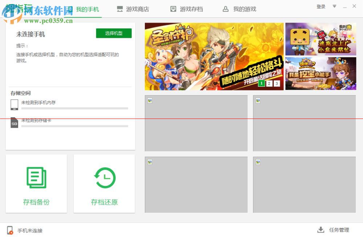Screen dimensions: 363x237
Task: Open the 我的游戏 person icon
Action: (x=225, y=9)
